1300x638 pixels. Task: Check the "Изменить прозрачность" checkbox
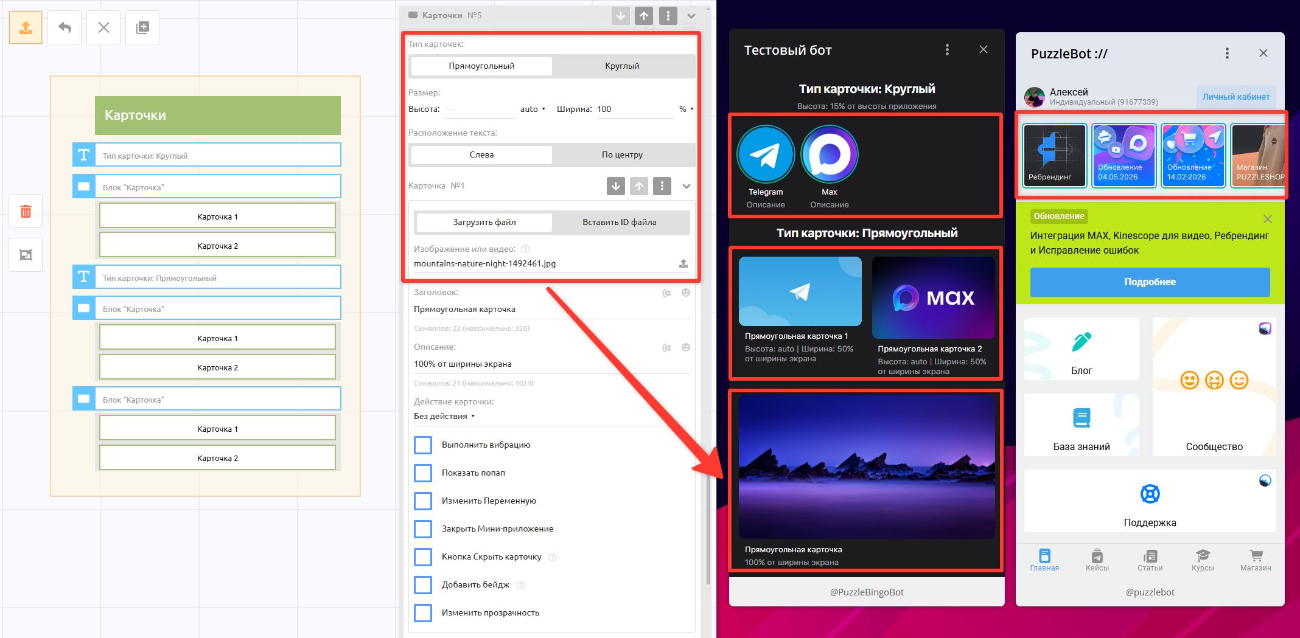[423, 612]
